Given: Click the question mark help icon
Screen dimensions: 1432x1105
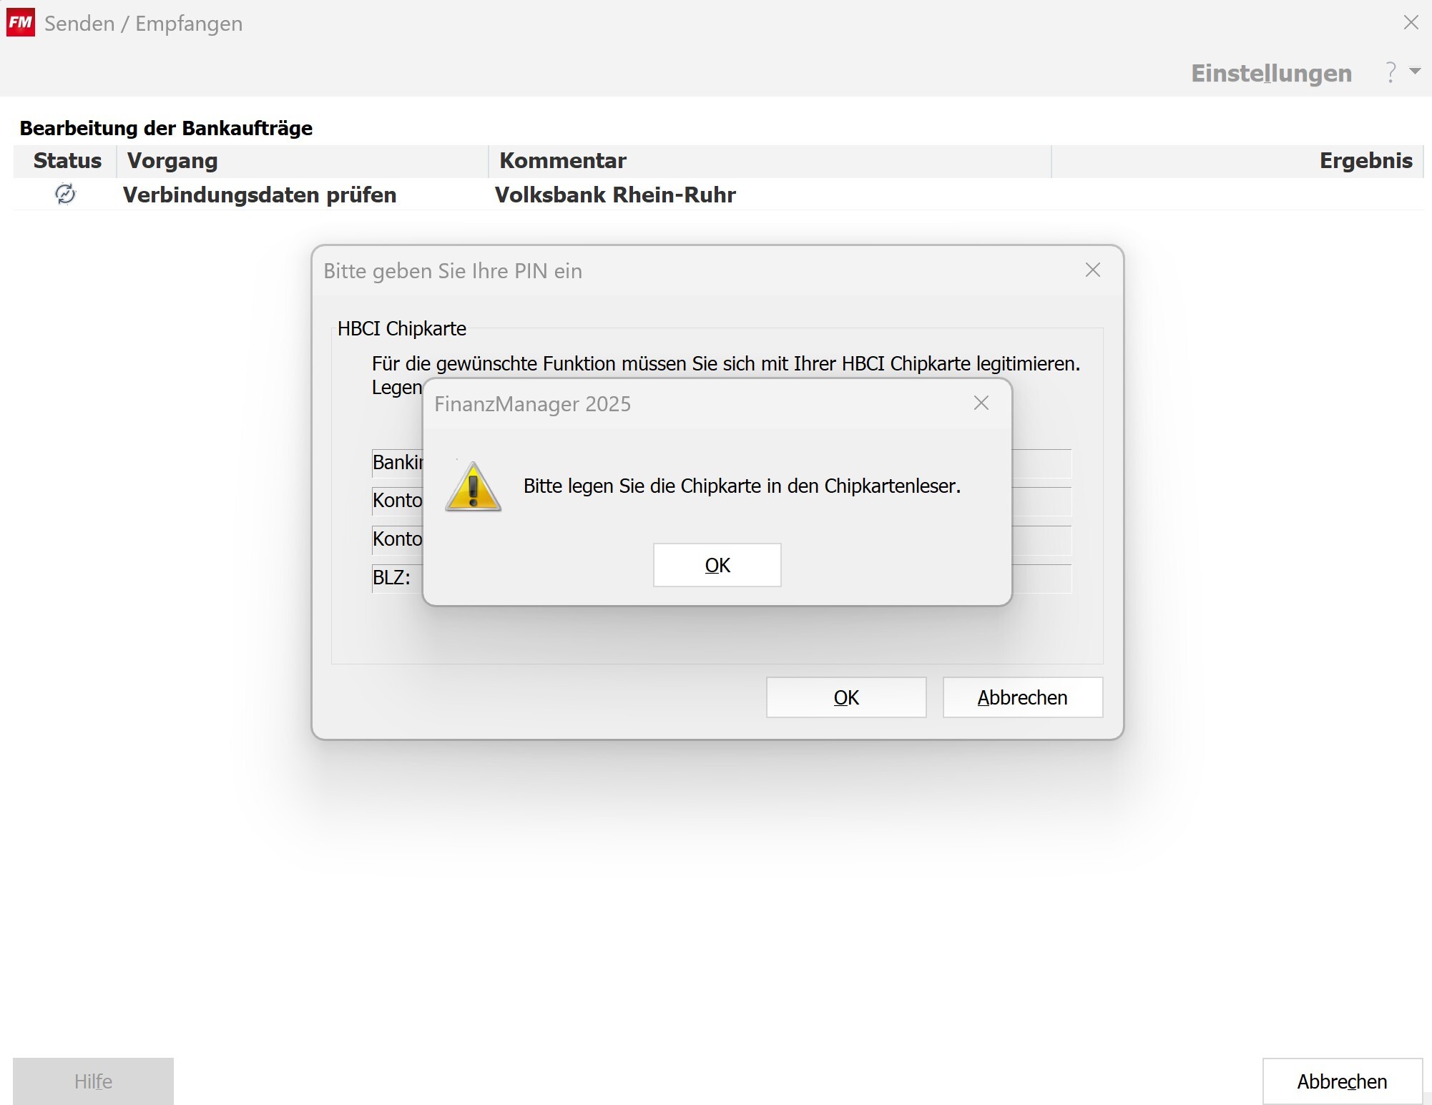Looking at the screenshot, I should pyautogui.click(x=1391, y=72).
